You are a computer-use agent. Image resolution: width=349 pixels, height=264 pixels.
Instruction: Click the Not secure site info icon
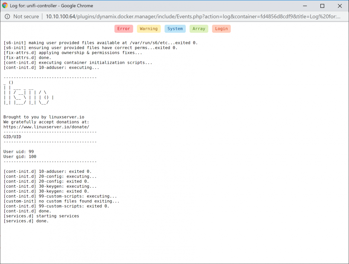(x=7, y=16)
